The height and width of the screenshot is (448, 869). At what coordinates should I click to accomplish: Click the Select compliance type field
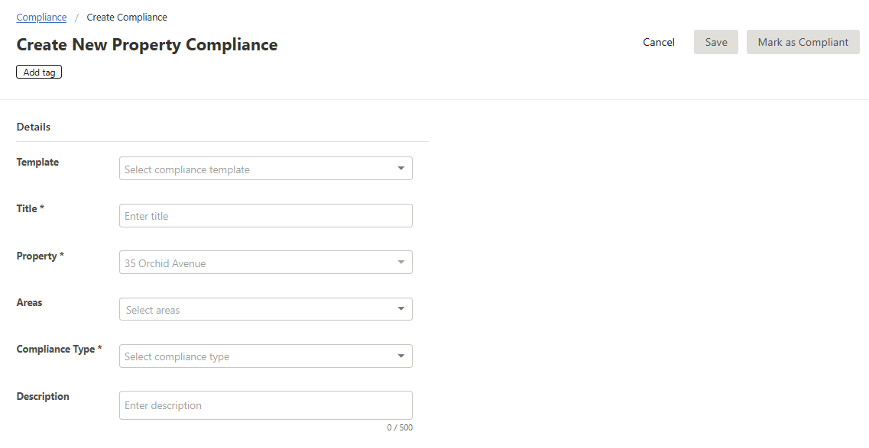coord(256,356)
